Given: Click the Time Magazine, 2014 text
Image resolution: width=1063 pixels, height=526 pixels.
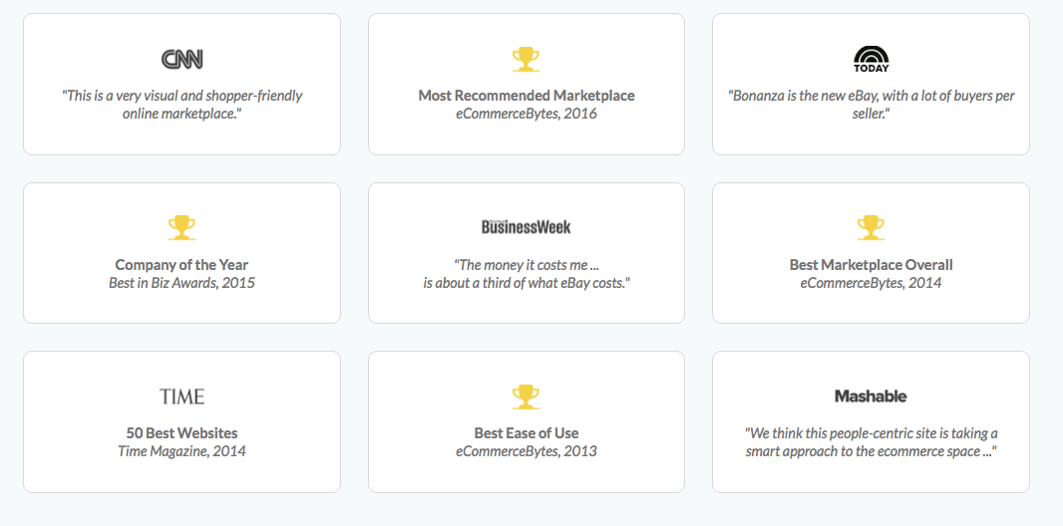Looking at the screenshot, I should pos(181,451).
